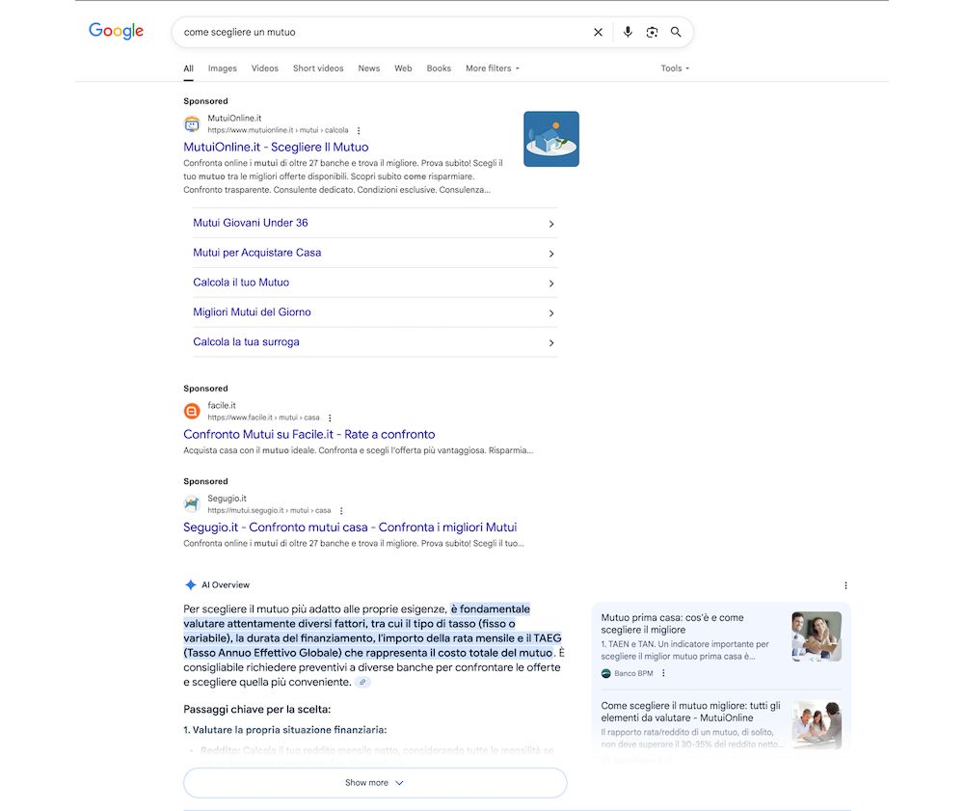Screen dimensions: 964x811
Task: Switch to the Images tab
Action: click(222, 68)
